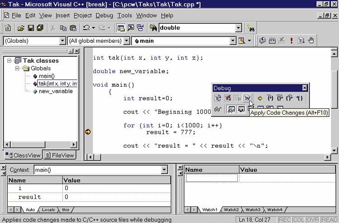The width and height of the screenshot is (339, 223).
Task: Switch to the Watch3 tab
Action: click(253, 209)
